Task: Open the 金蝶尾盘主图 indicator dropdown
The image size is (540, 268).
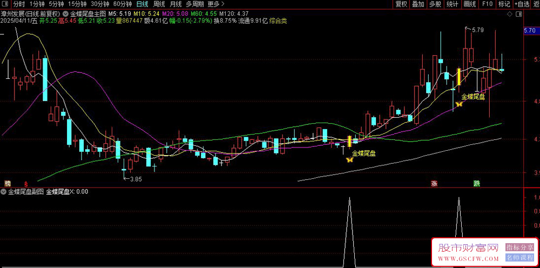Action: click(x=65, y=14)
